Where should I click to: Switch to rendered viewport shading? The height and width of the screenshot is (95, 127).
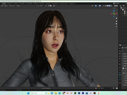click(x=111, y=6)
